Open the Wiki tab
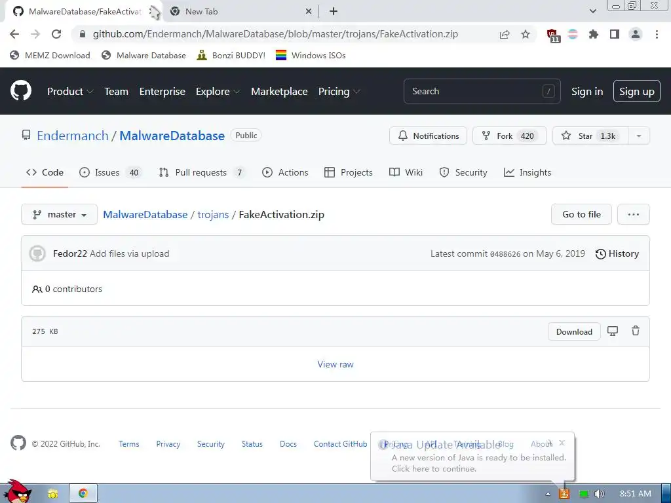 406,172
